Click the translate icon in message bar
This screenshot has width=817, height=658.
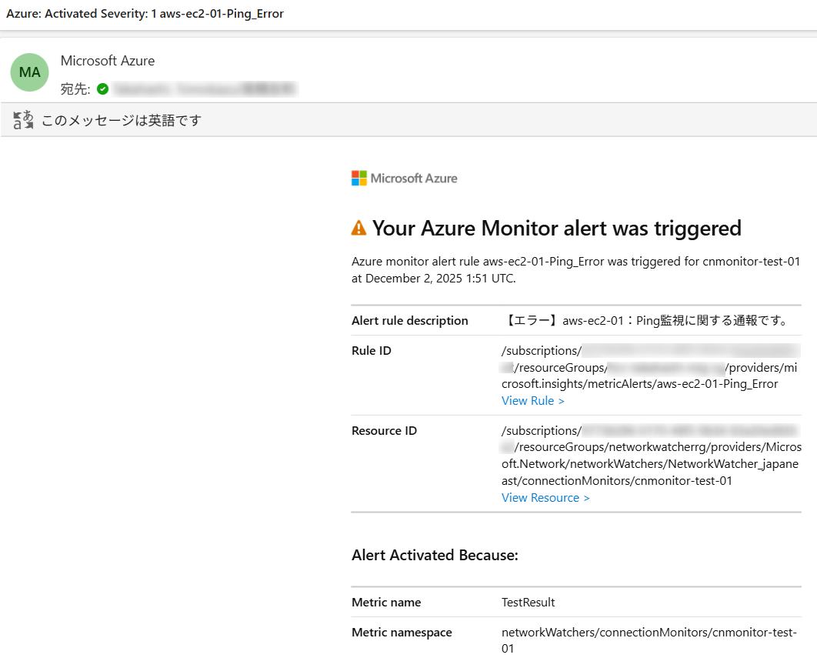coord(23,120)
